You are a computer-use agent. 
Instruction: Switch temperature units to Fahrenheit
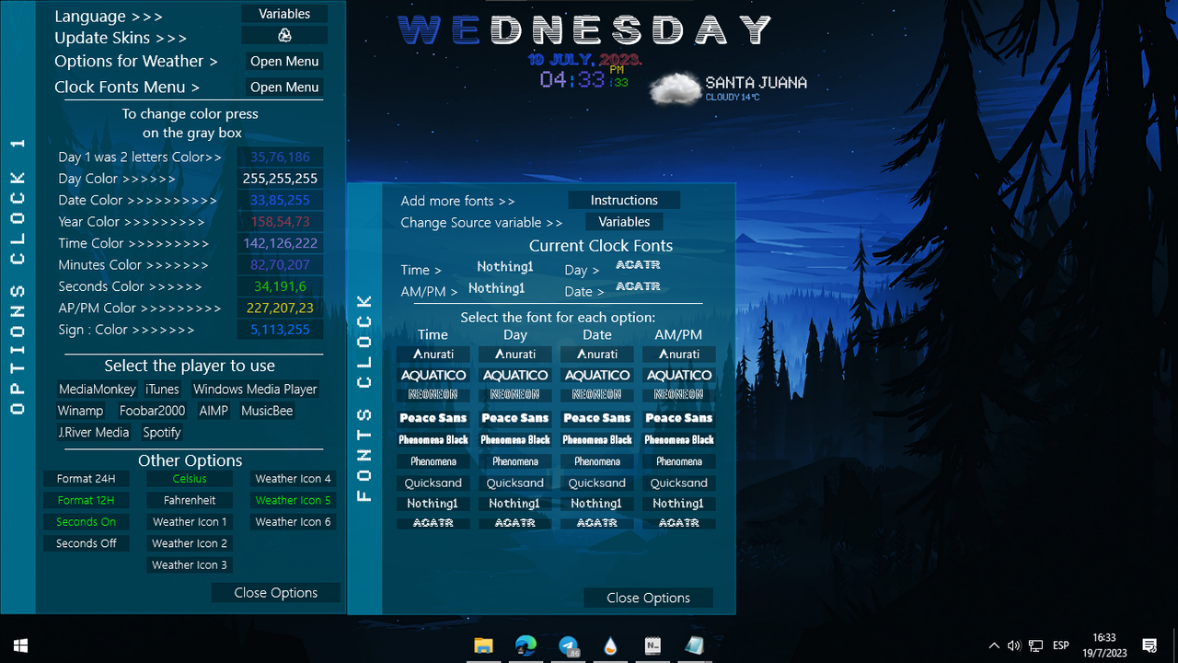190,500
